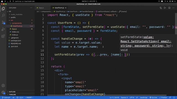Screen dimensions: 177x99
Task: Select JavaScript language mode in status bar
Action: [x=144, y=98]
